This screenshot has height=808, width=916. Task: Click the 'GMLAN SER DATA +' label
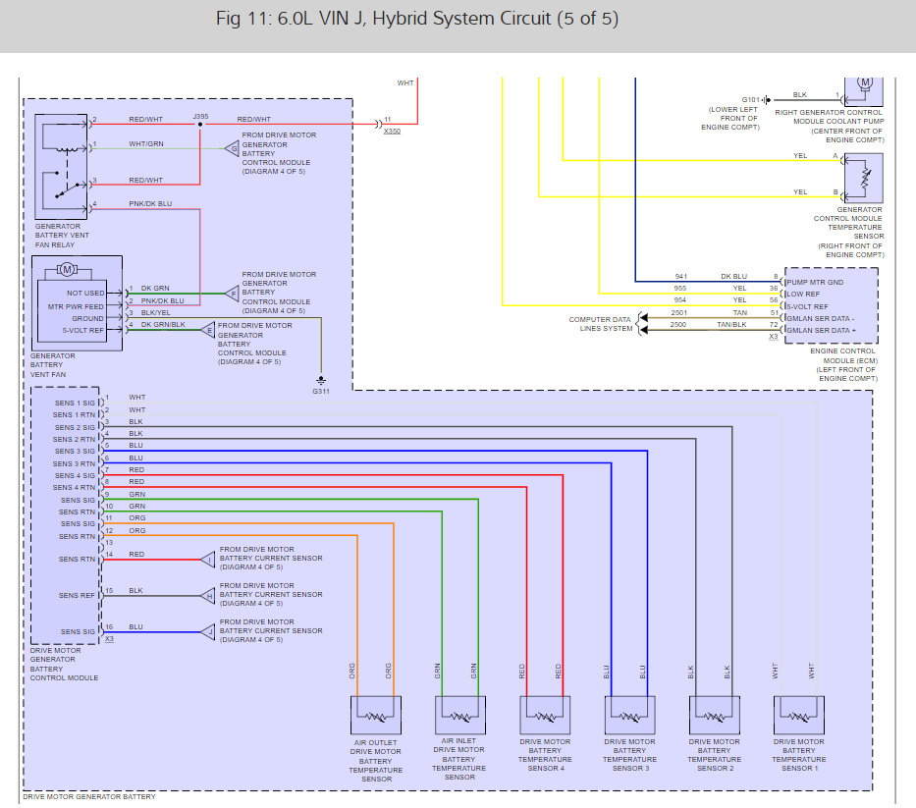point(822,330)
